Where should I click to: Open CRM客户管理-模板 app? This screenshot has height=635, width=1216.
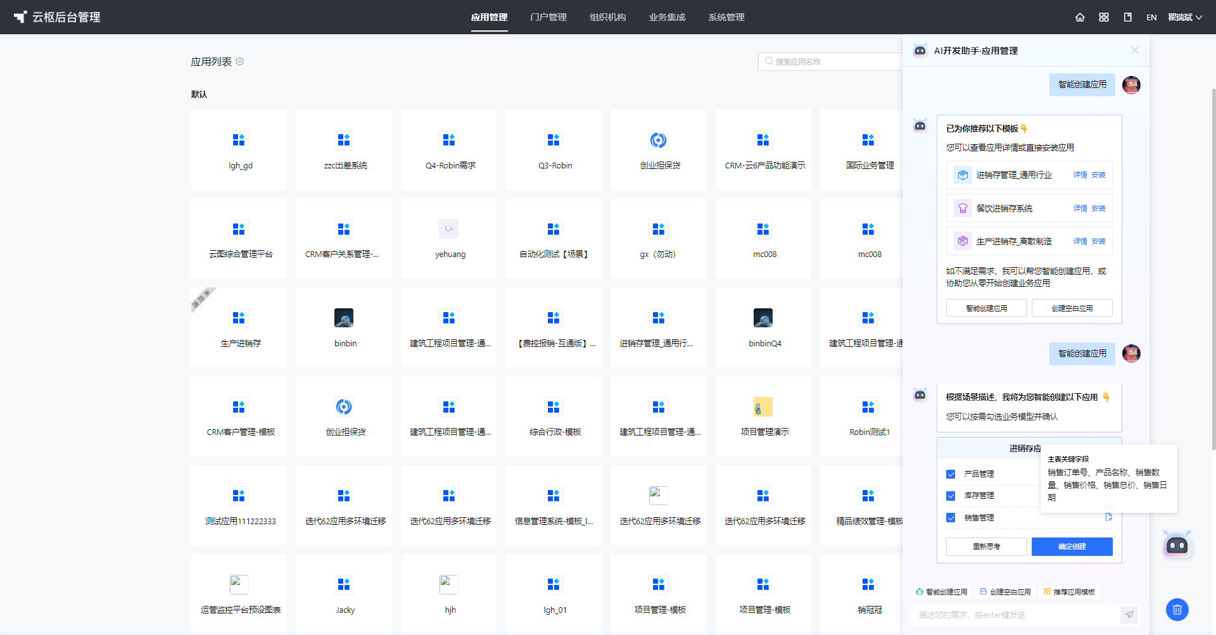click(239, 417)
